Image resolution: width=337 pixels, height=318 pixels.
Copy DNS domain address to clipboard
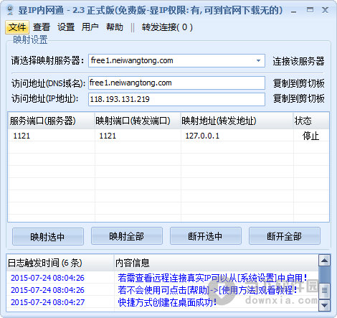tap(298, 83)
